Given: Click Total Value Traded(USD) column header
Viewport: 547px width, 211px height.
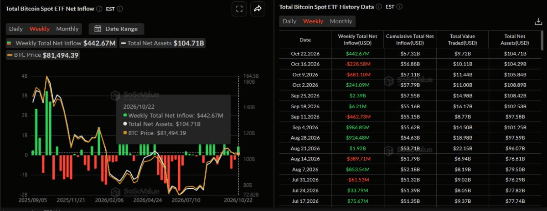Looking at the screenshot, I should pyautogui.click(x=462, y=40).
